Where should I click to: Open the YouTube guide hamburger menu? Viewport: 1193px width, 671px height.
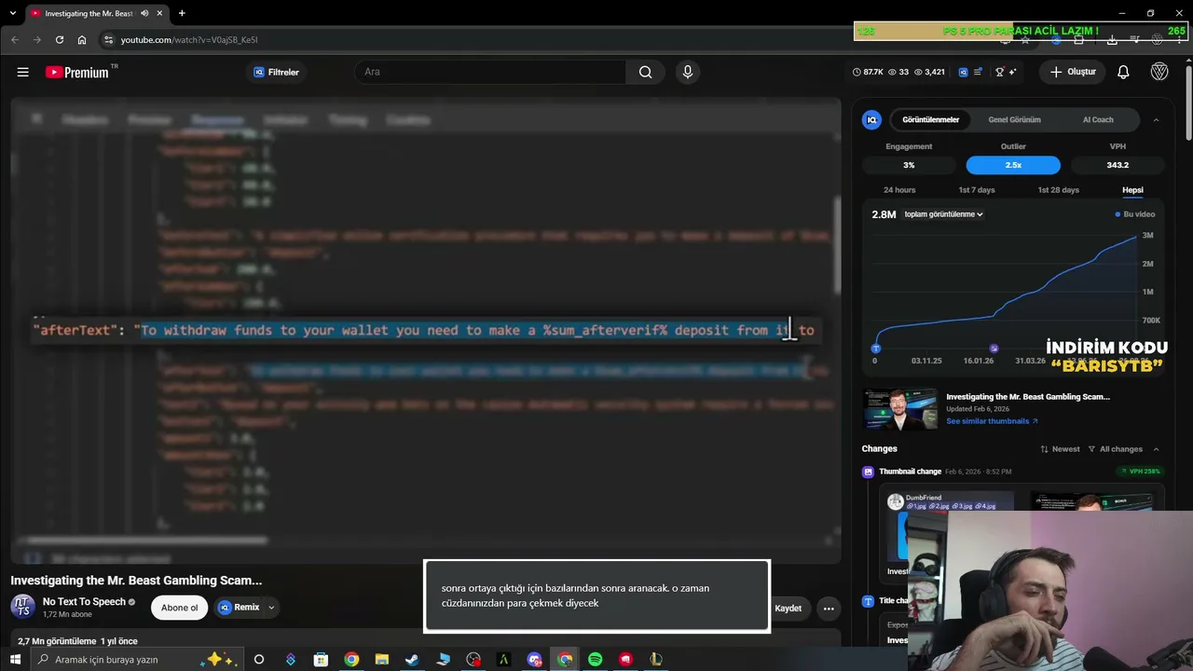coord(23,72)
